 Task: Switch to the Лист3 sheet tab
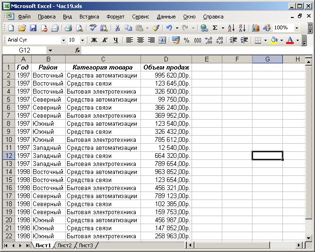tap(86, 245)
